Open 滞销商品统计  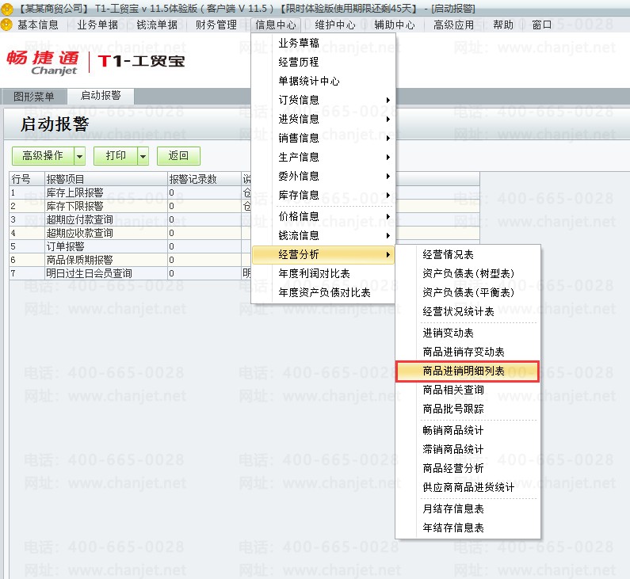[468, 449]
